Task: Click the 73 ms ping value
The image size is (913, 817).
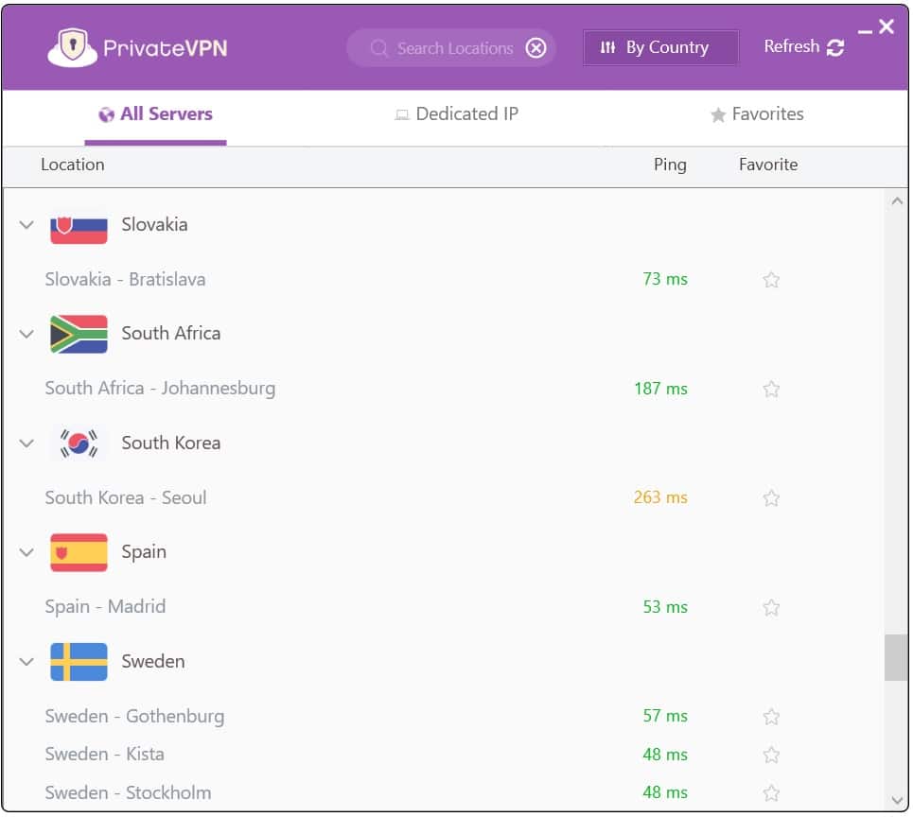Action: pos(665,279)
